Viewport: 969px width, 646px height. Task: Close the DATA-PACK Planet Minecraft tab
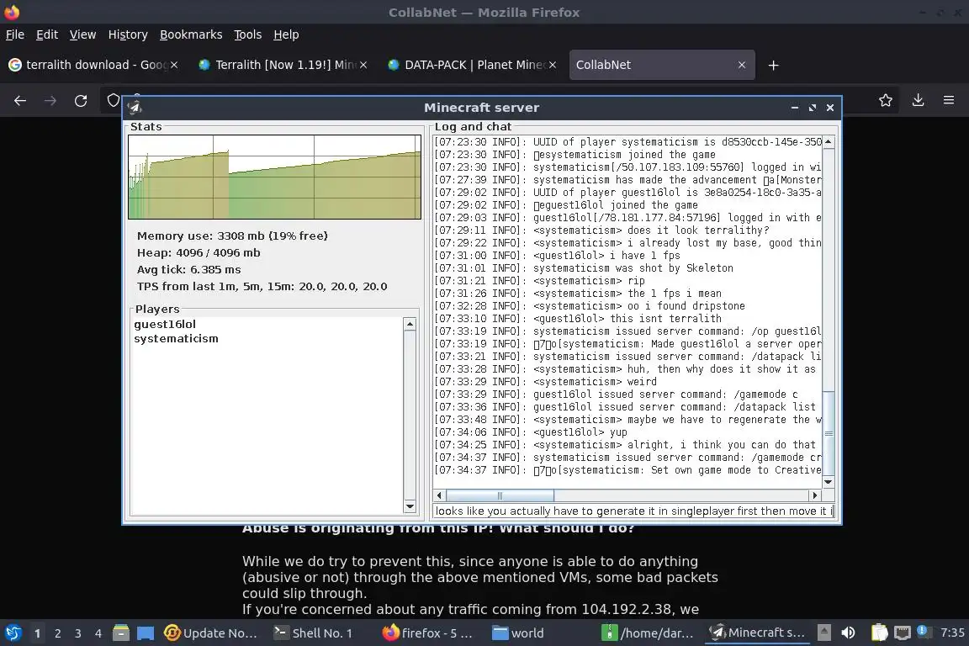[x=553, y=65]
